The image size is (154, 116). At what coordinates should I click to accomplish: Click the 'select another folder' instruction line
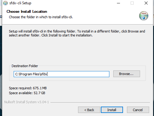point(51,35)
